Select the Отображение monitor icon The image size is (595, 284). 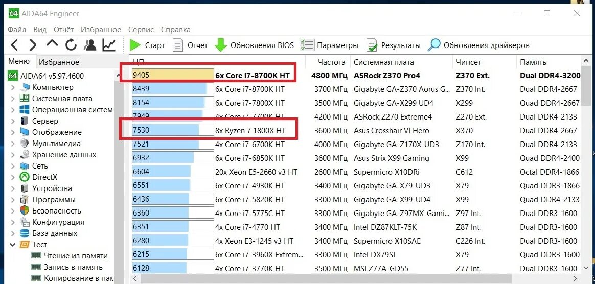[x=25, y=132]
